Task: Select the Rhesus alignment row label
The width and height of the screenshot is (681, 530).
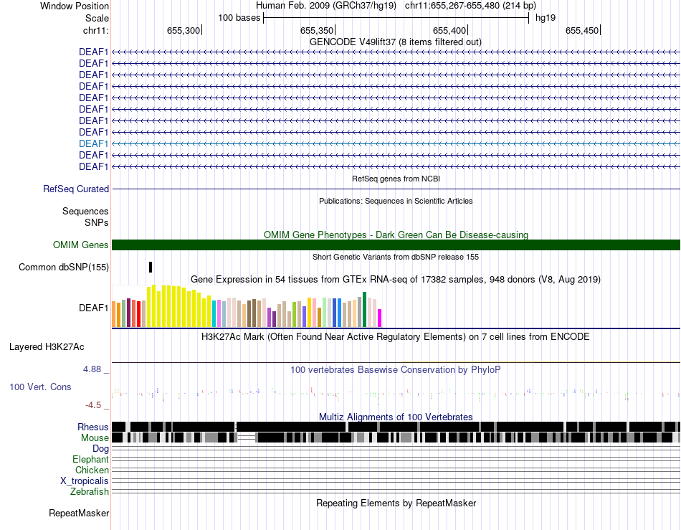Action: click(x=93, y=427)
